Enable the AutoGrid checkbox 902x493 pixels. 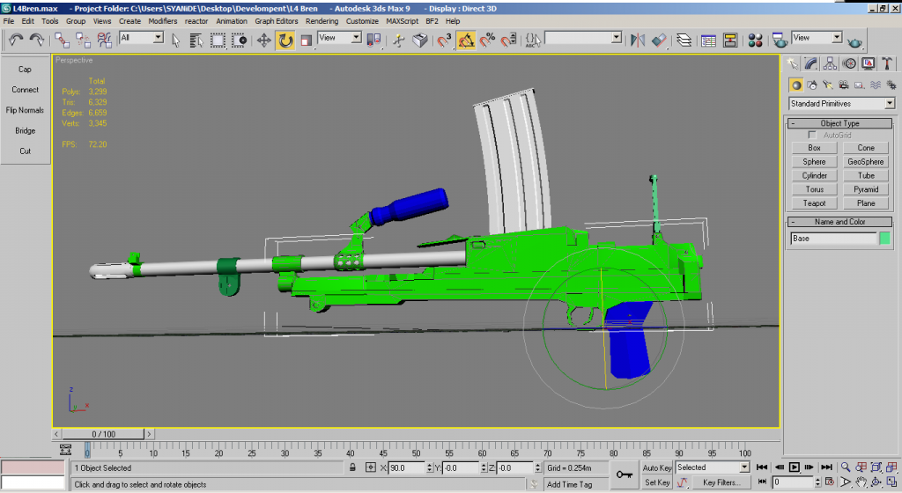click(812, 135)
